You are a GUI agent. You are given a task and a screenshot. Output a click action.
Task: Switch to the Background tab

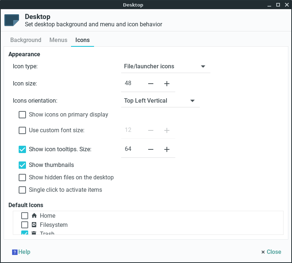[x=26, y=40]
